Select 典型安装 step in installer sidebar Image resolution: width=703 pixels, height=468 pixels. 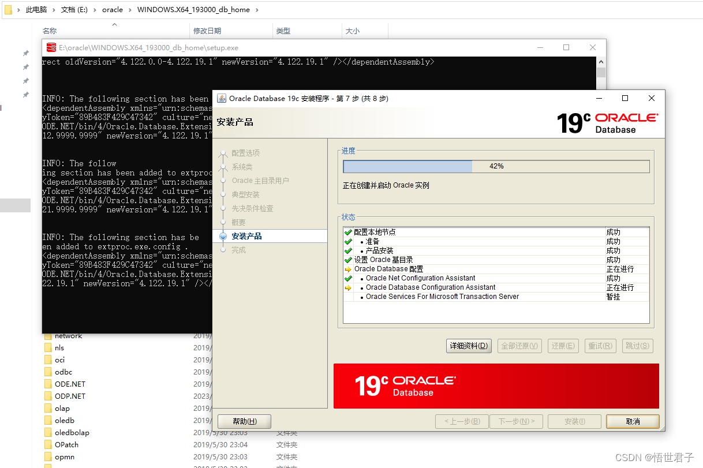245,194
